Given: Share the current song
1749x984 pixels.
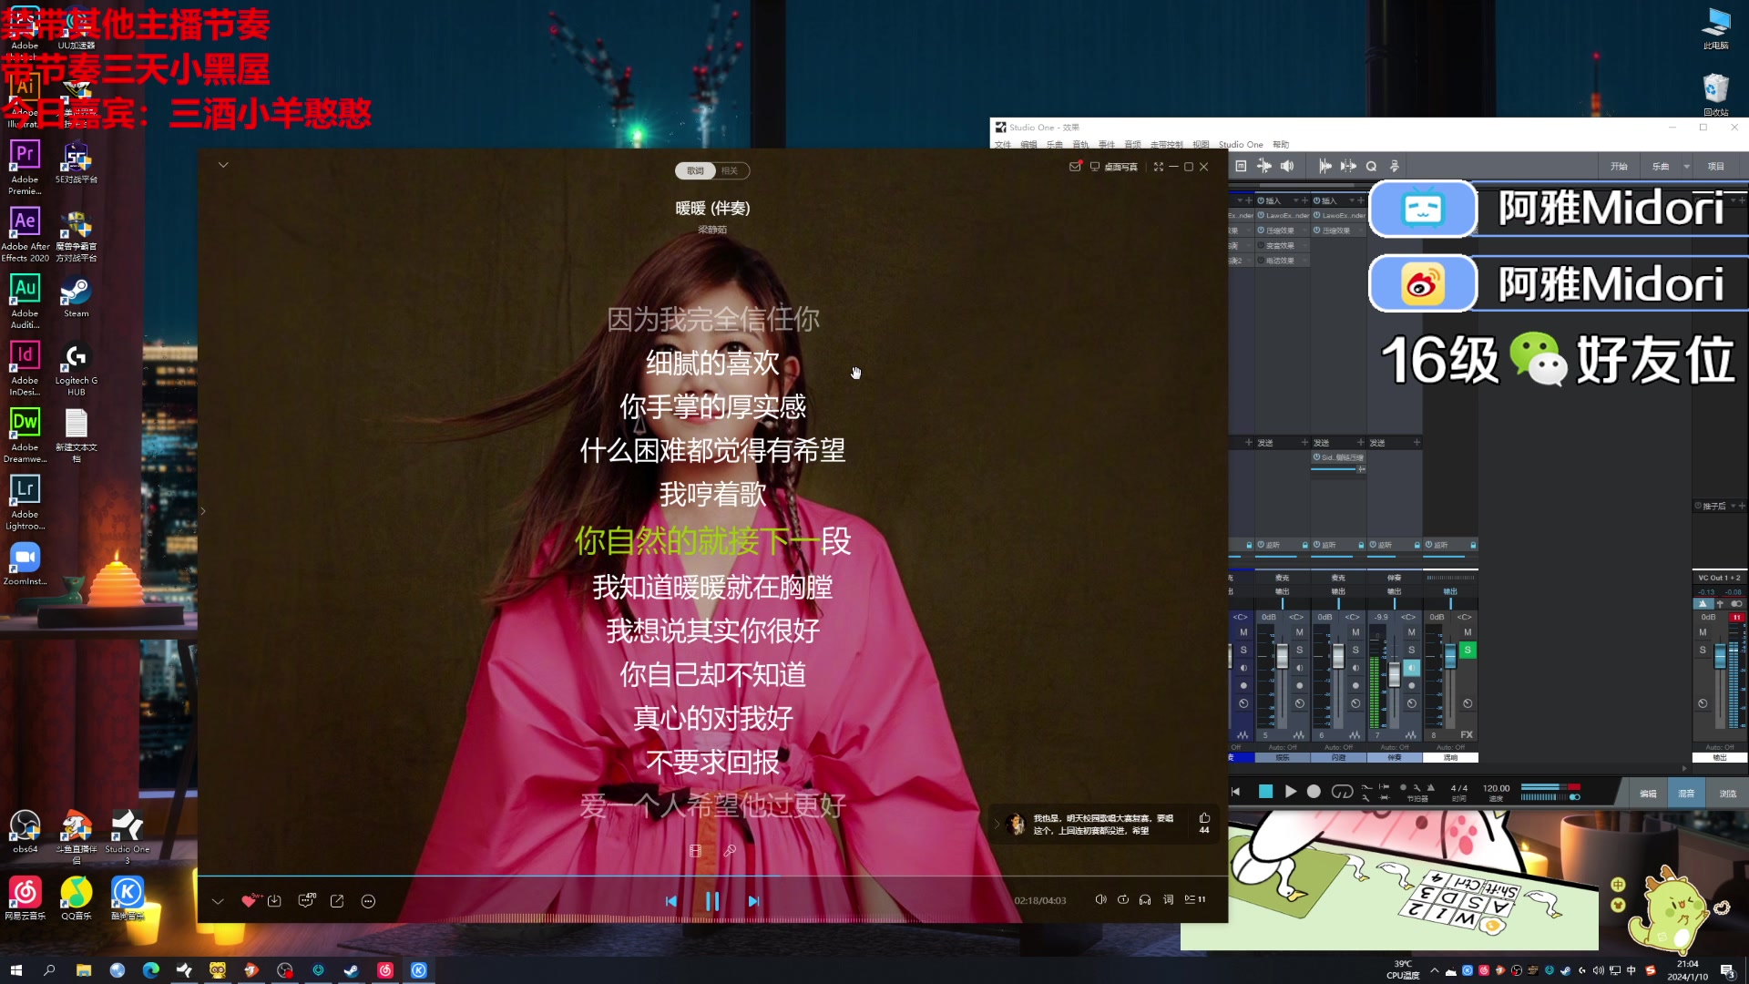Looking at the screenshot, I should 337,901.
